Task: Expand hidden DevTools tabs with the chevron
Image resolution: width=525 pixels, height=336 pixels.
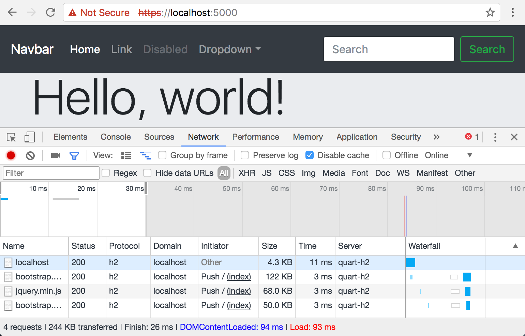Action: click(436, 137)
